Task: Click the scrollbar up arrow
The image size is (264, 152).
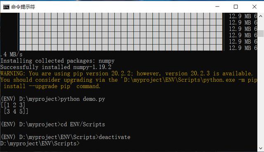Action: pyautogui.click(x=261, y=16)
